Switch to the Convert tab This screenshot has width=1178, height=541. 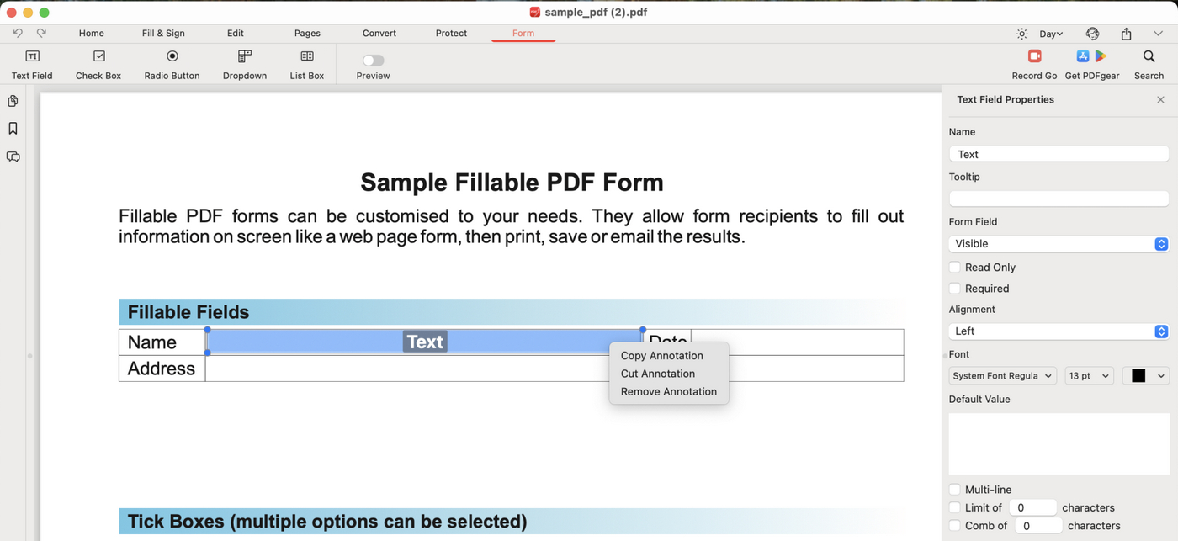[x=379, y=34]
